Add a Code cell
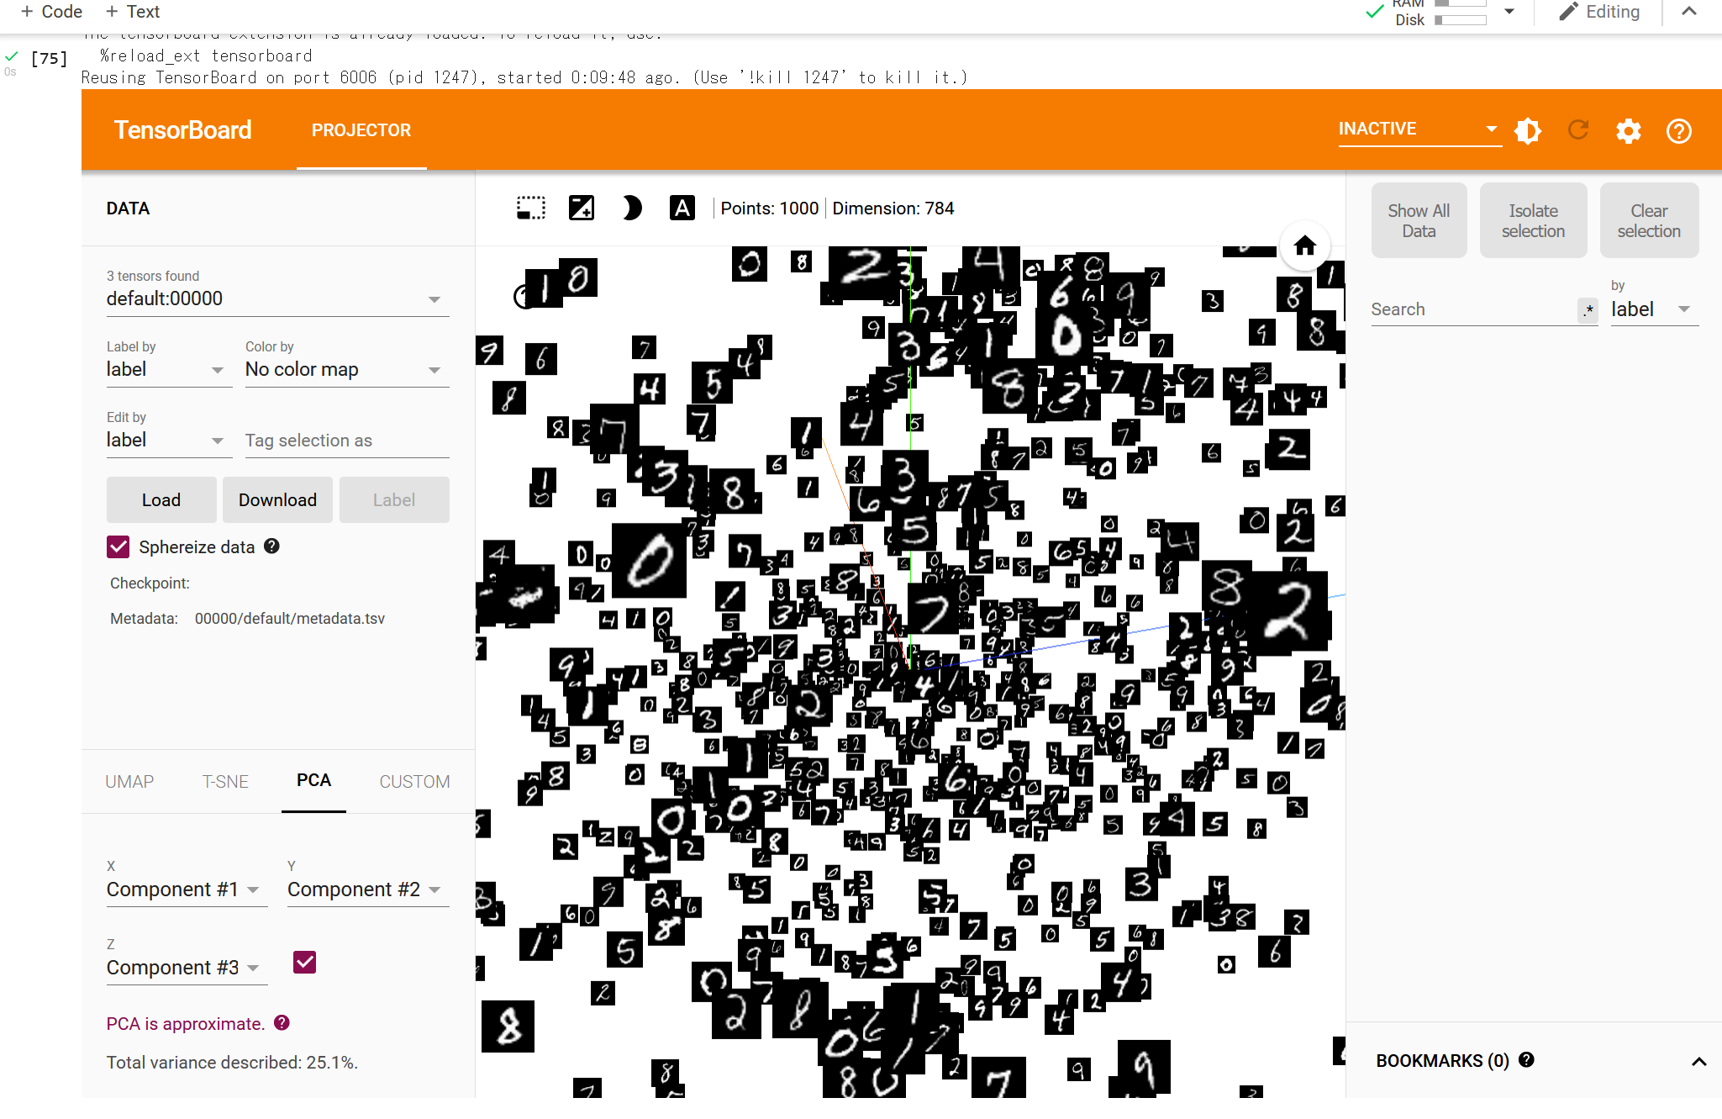The width and height of the screenshot is (1722, 1119). (51, 12)
